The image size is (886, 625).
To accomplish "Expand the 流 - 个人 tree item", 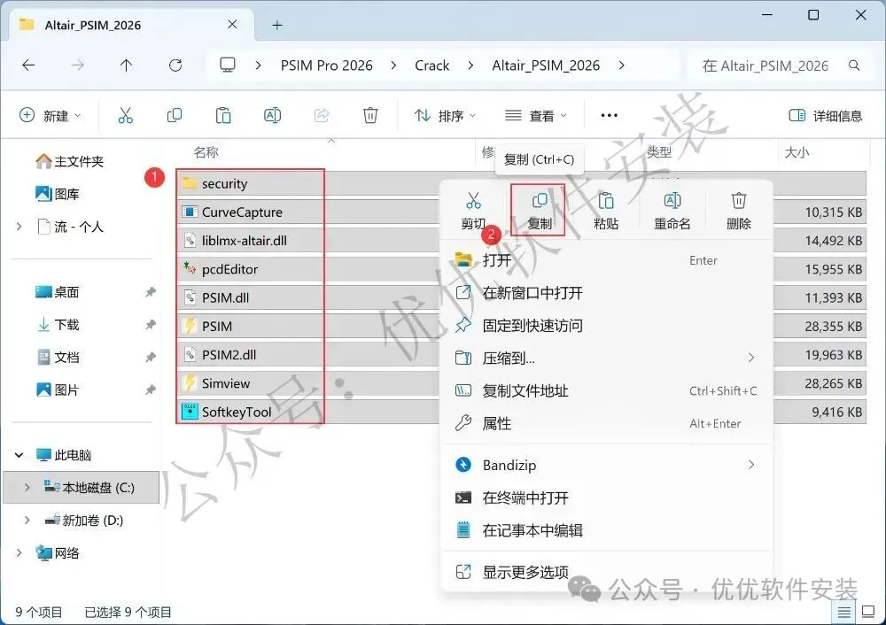I will click(19, 227).
